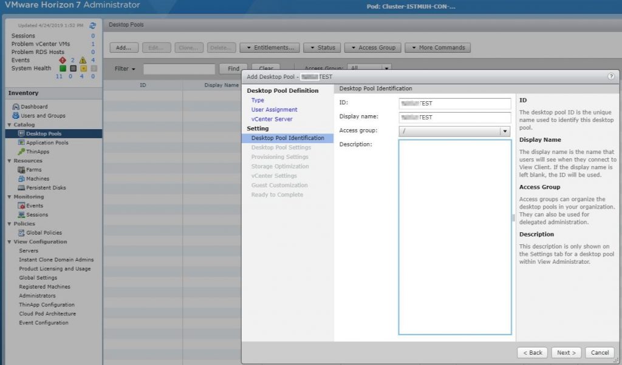Open Administrators in View Configuration
This screenshot has width=622, height=365.
[37, 296]
